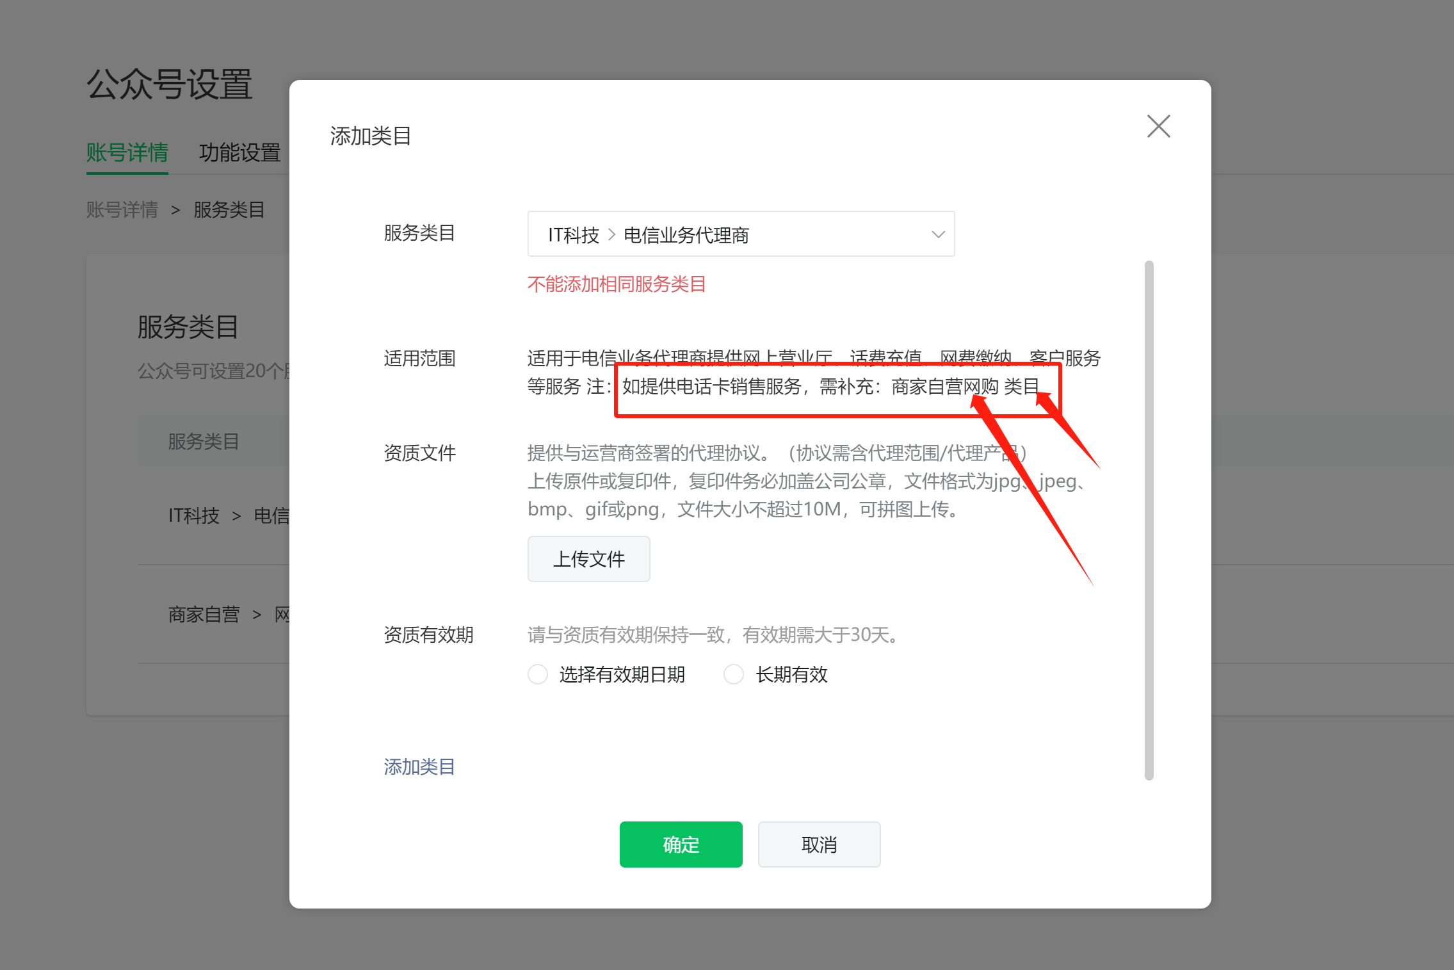
Task: Click the 取消 button
Action: (x=819, y=845)
